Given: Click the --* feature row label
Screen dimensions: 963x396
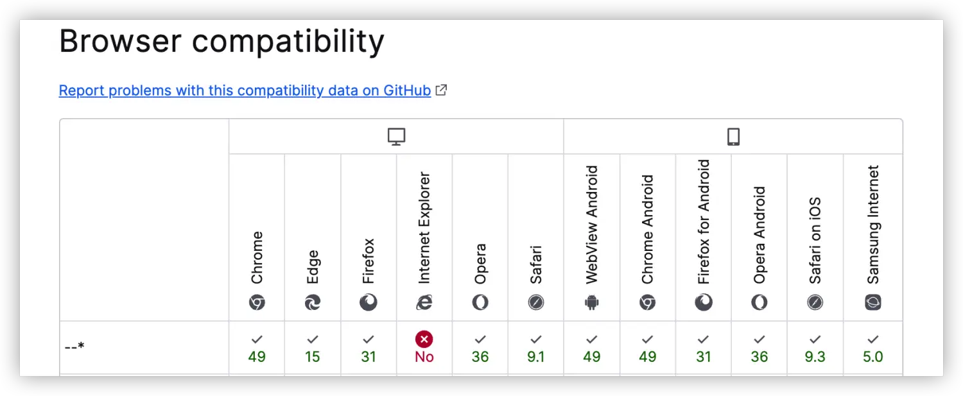Looking at the screenshot, I should (x=74, y=347).
